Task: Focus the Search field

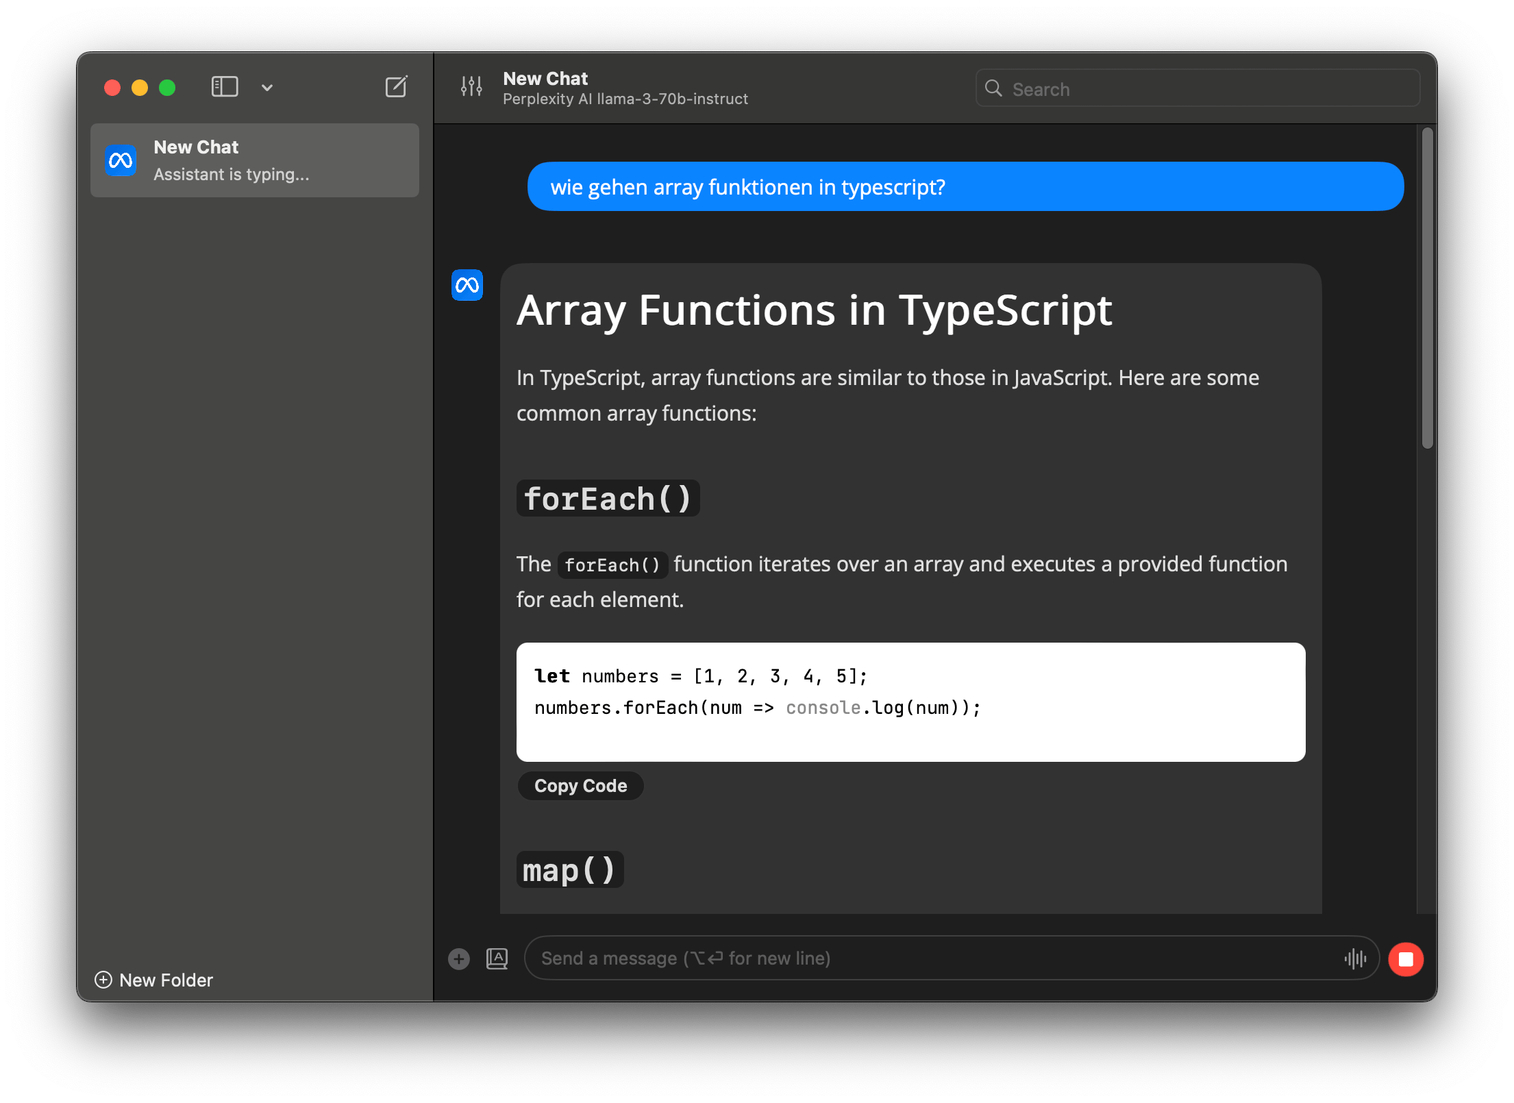Action: 1197,88
